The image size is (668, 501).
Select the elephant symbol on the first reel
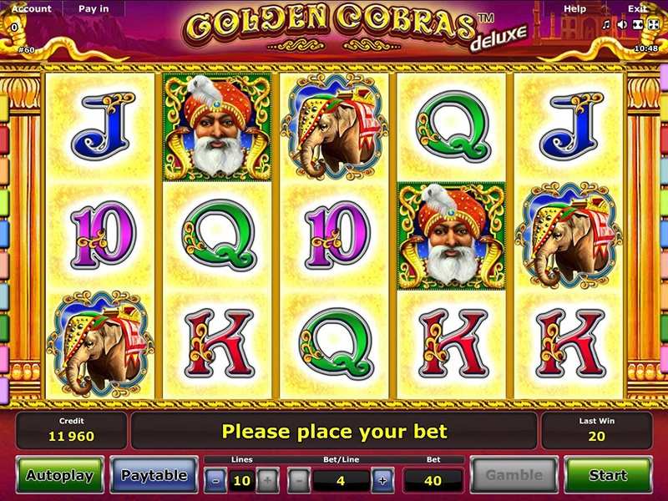tap(99, 344)
